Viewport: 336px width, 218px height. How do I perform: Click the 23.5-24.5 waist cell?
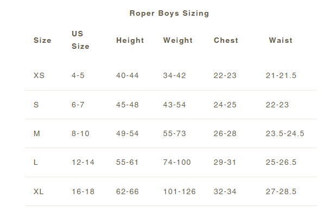point(285,133)
